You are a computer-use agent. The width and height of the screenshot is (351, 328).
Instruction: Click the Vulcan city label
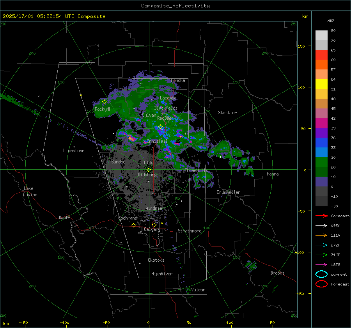(198, 290)
